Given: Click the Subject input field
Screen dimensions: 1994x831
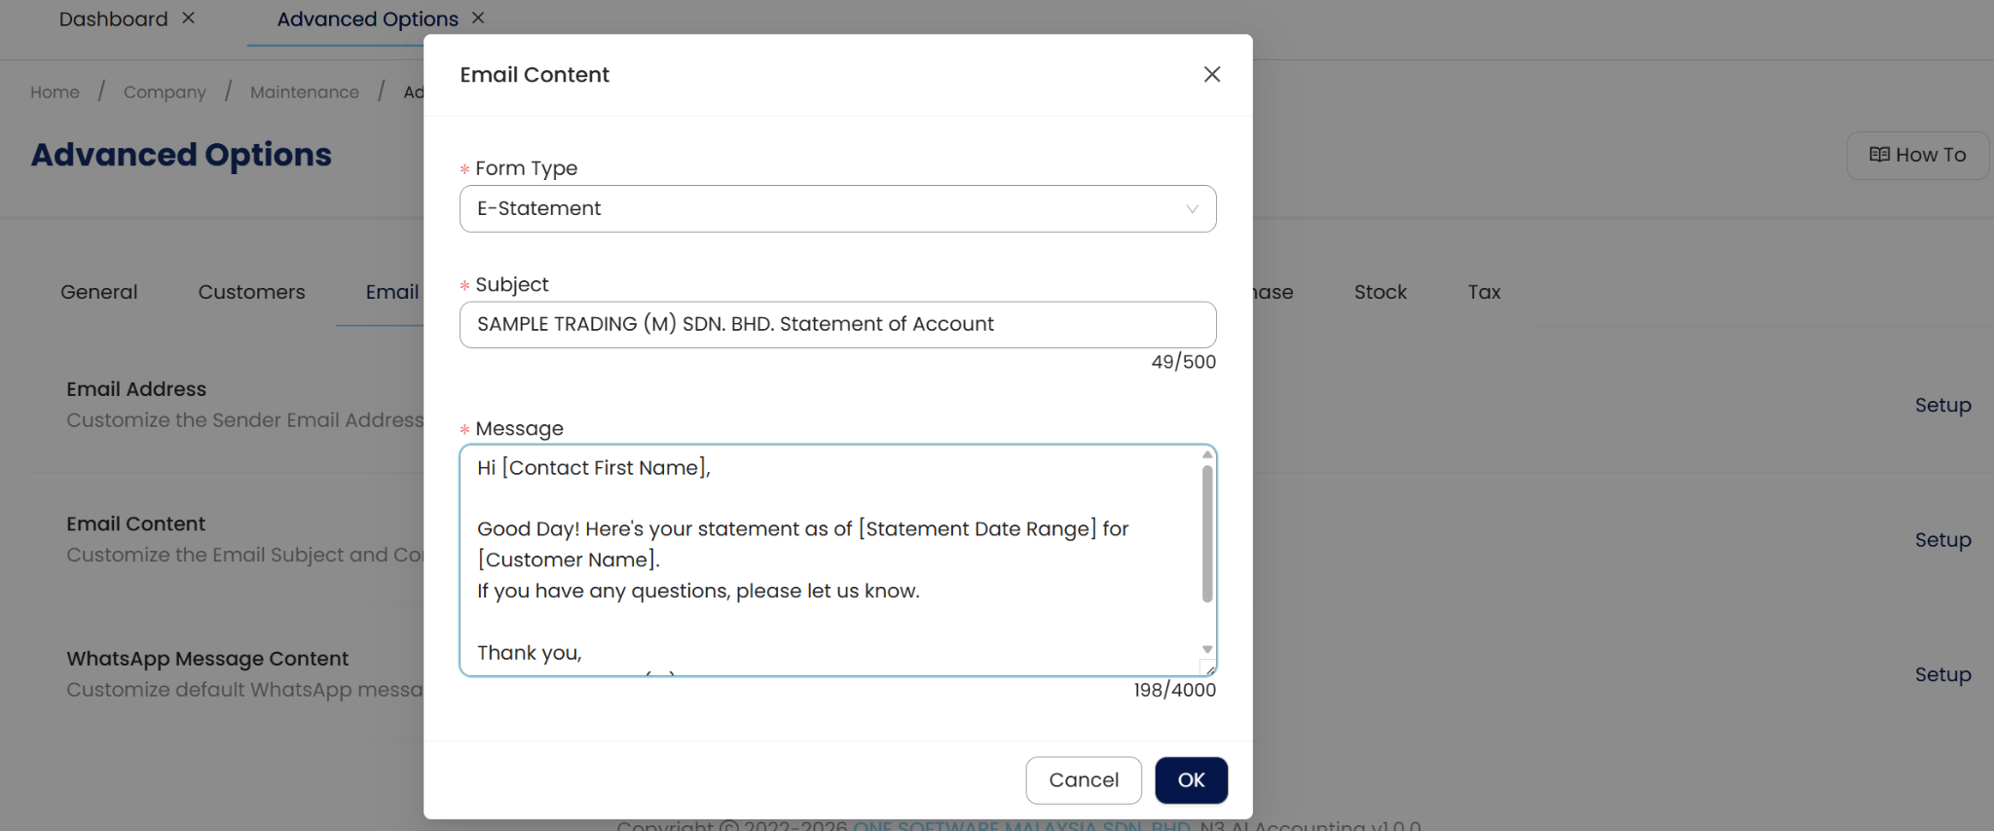Looking at the screenshot, I should click(x=837, y=325).
